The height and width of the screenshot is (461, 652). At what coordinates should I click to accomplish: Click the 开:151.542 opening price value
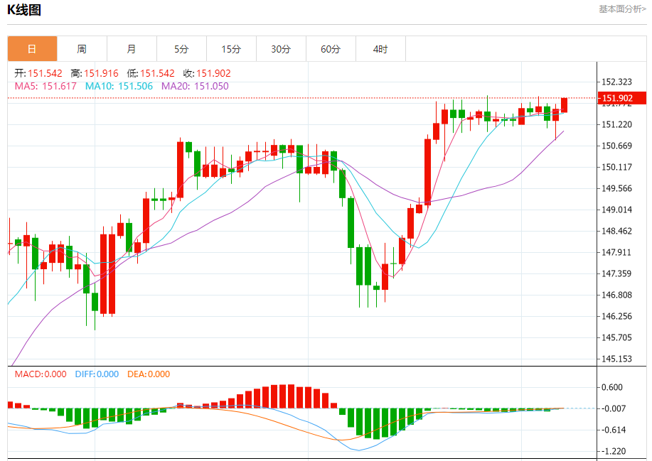tap(38, 73)
